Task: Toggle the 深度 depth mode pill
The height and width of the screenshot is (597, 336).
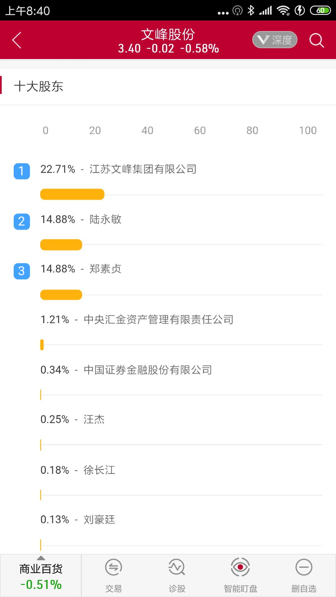Action: tap(275, 40)
